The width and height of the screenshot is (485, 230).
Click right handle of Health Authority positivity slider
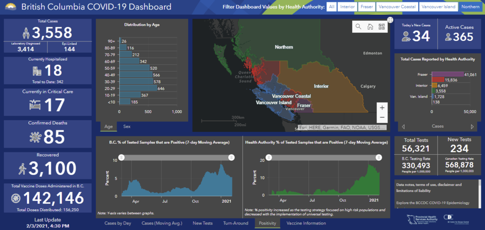tap(378, 158)
